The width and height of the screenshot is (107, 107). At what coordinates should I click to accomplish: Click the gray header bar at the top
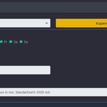pos(53,7)
